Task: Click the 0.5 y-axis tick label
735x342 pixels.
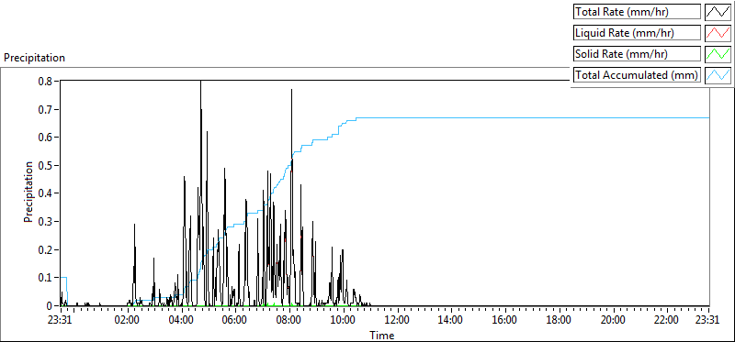Action: pyautogui.click(x=46, y=165)
